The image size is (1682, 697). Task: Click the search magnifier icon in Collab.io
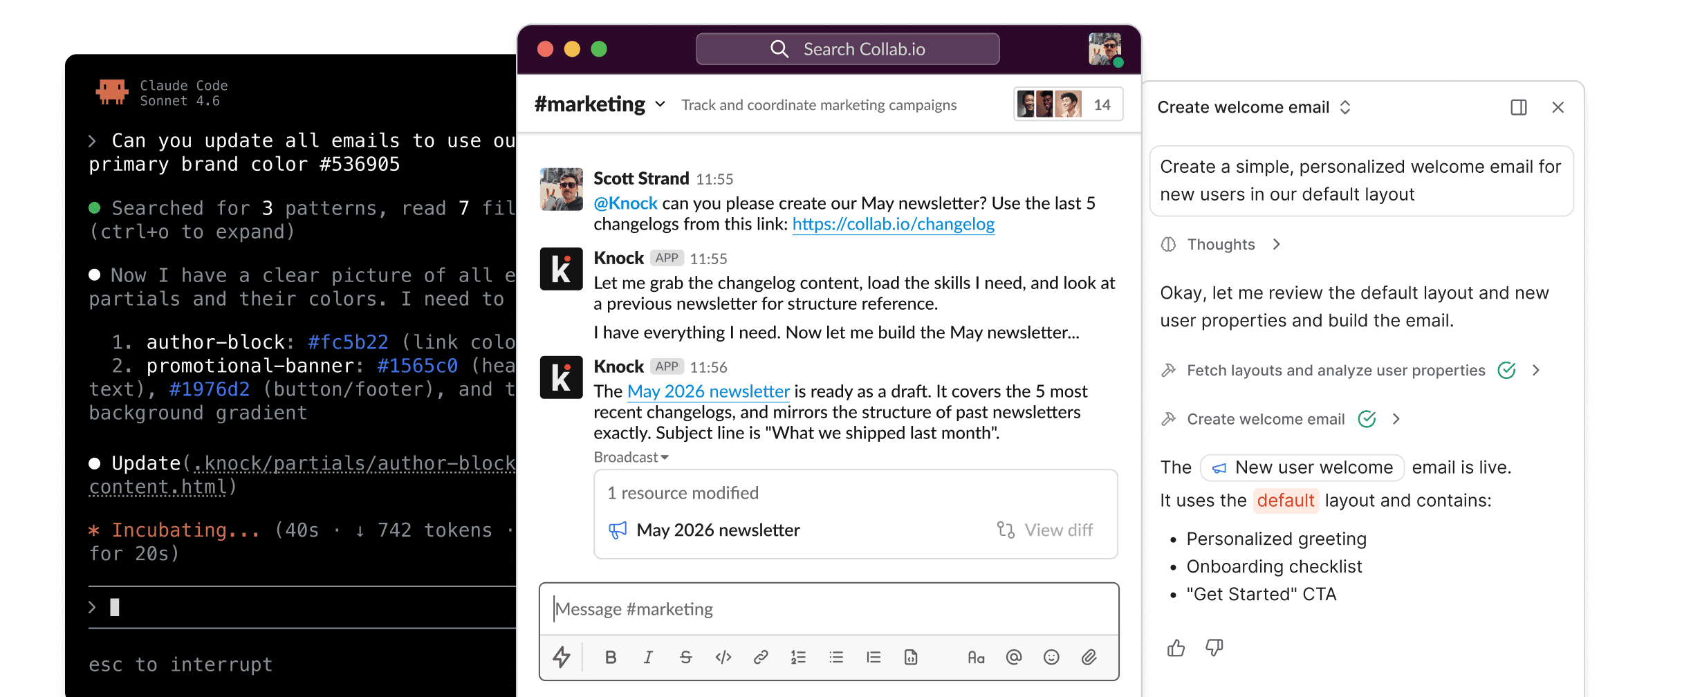click(x=779, y=49)
